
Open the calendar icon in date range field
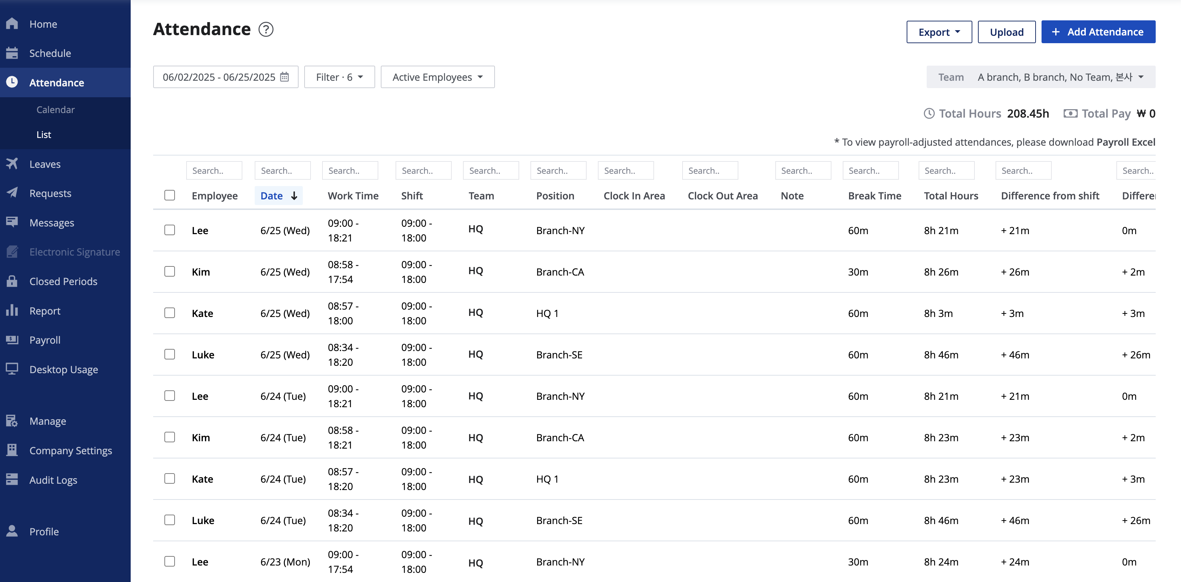[x=284, y=77]
